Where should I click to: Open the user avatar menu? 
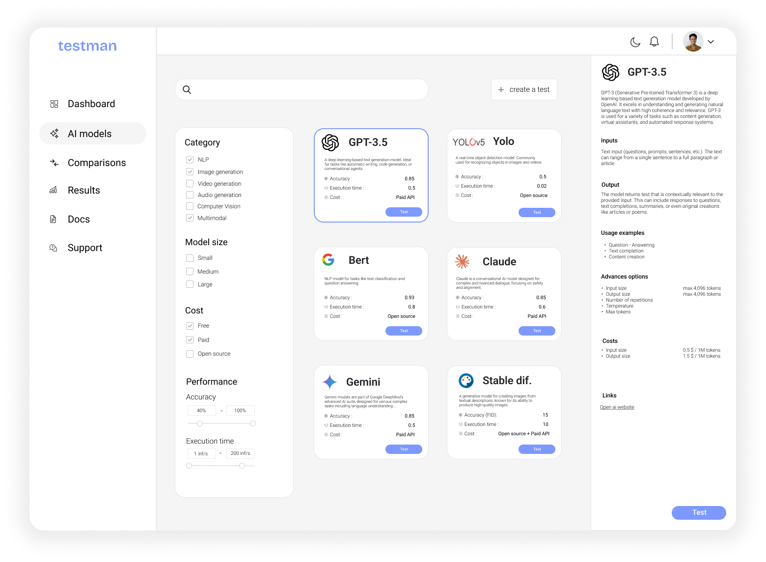(x=693, y=42)
